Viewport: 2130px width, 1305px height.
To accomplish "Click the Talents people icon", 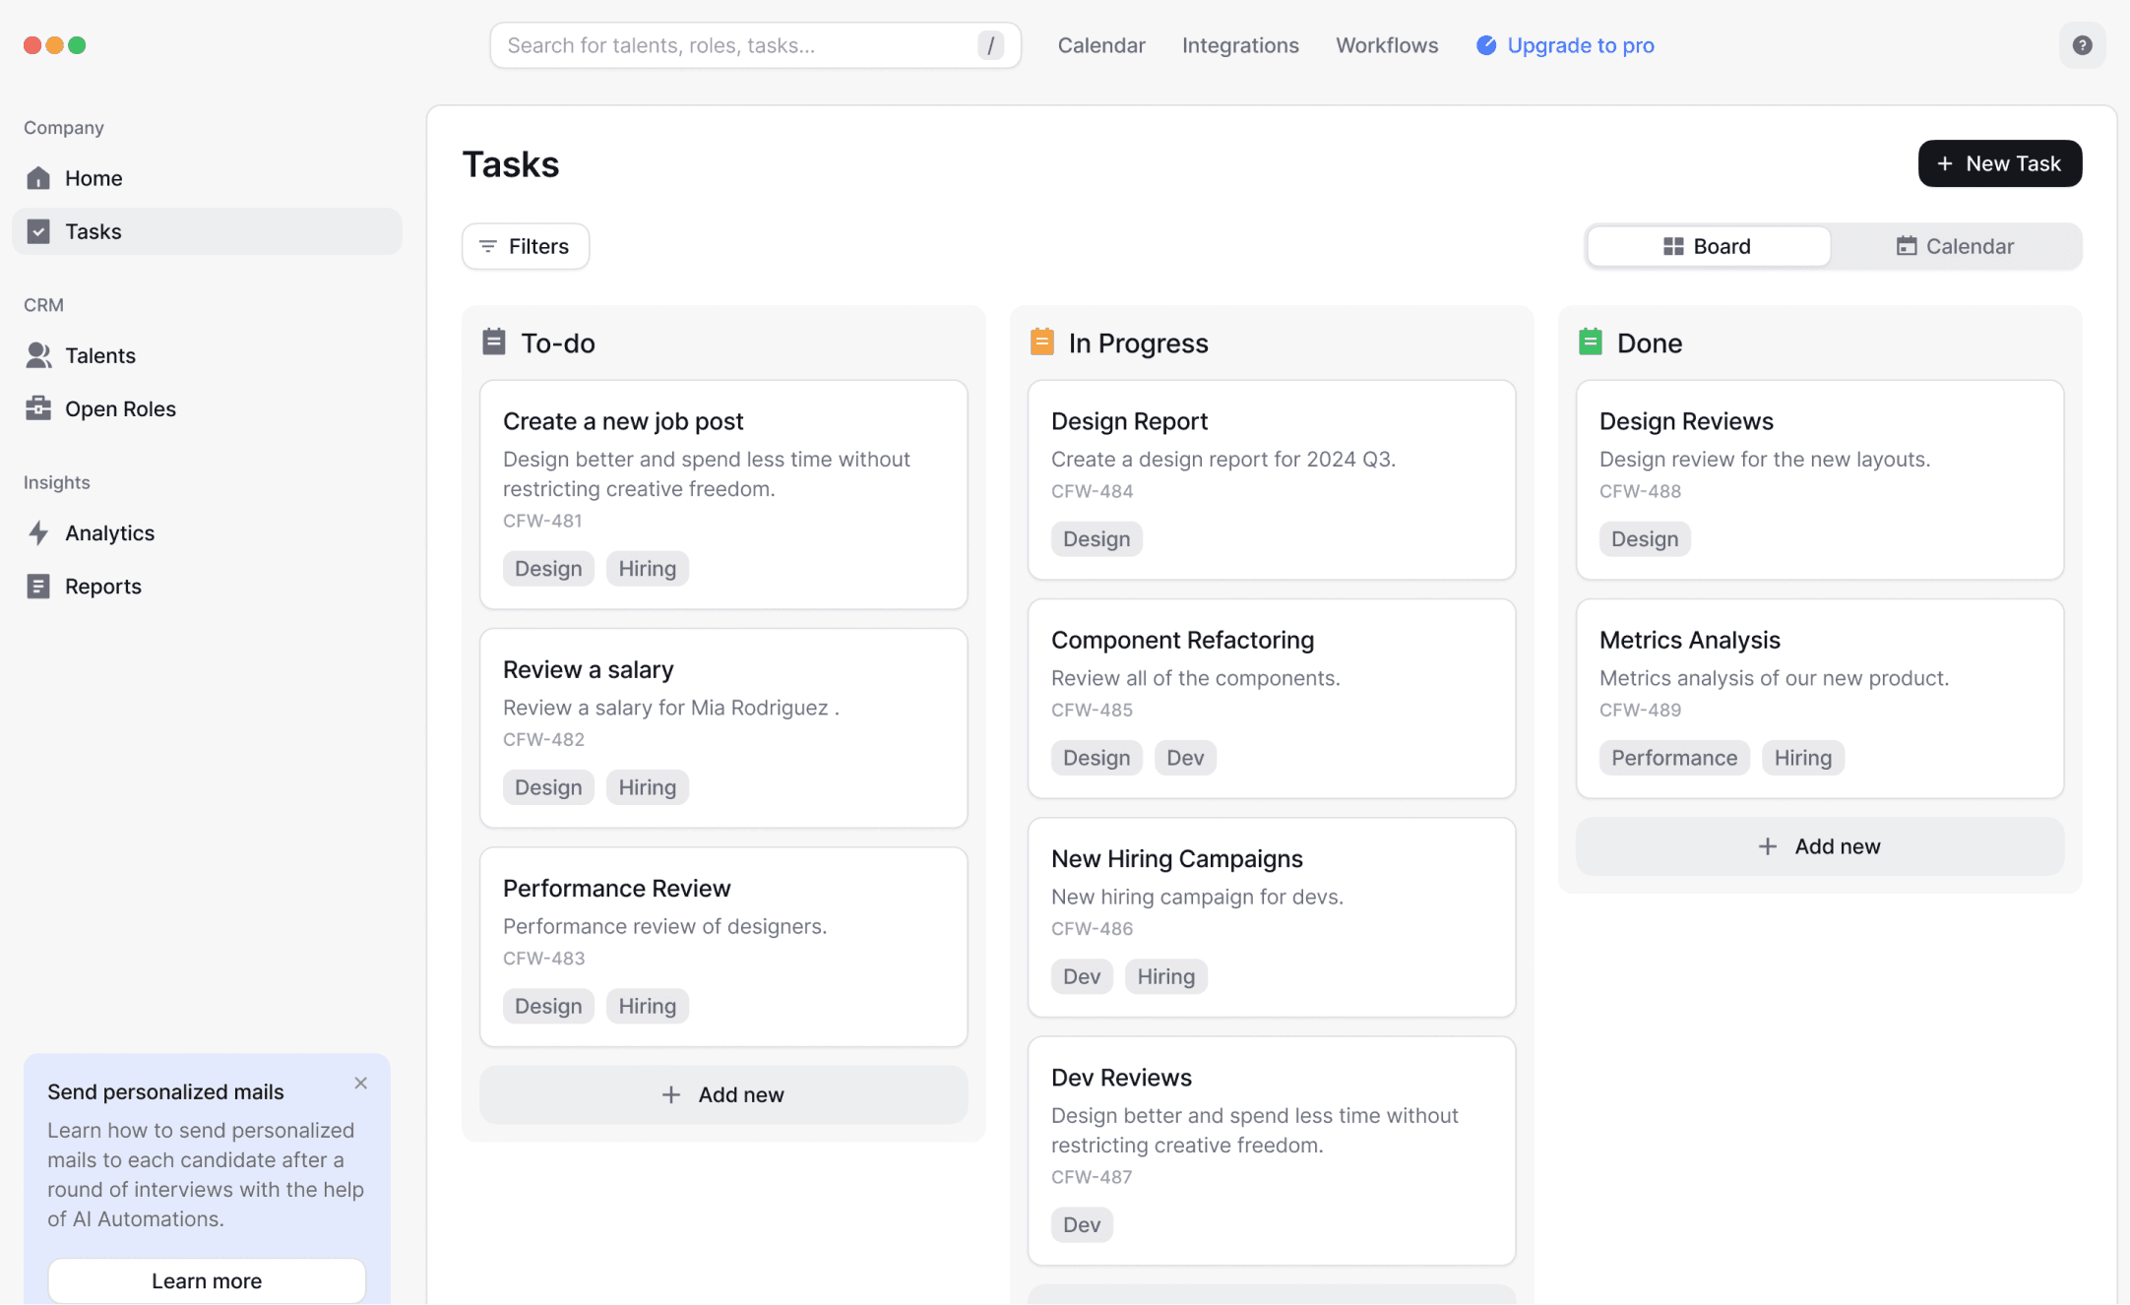I will coord(38,355).
